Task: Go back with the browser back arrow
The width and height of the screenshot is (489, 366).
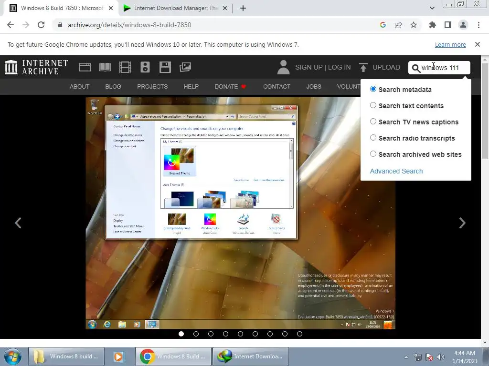Action: pos(11,25)
